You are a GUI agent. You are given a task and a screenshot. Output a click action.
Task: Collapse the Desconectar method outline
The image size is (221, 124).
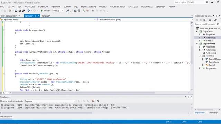click(x=4, y=30)
